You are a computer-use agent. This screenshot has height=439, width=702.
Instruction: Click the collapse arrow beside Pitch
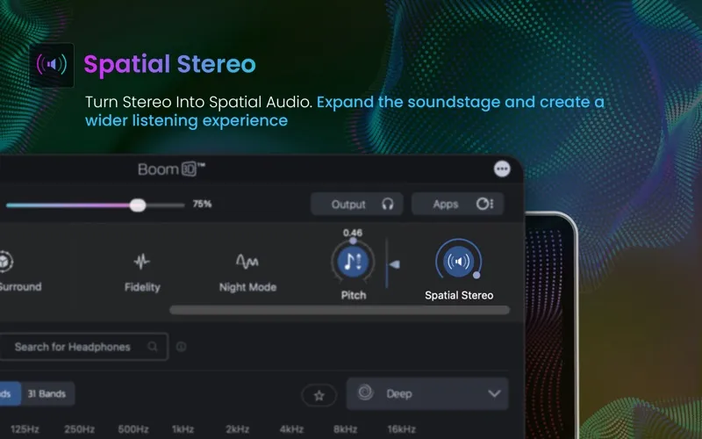click(x=394, y=265)
